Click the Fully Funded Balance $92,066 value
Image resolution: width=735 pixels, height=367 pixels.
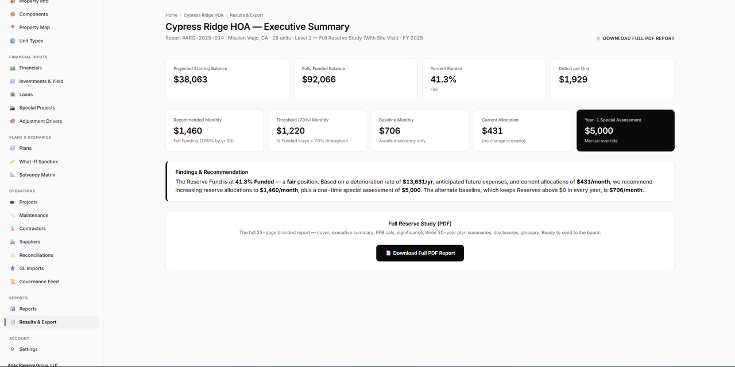[319, 79]
